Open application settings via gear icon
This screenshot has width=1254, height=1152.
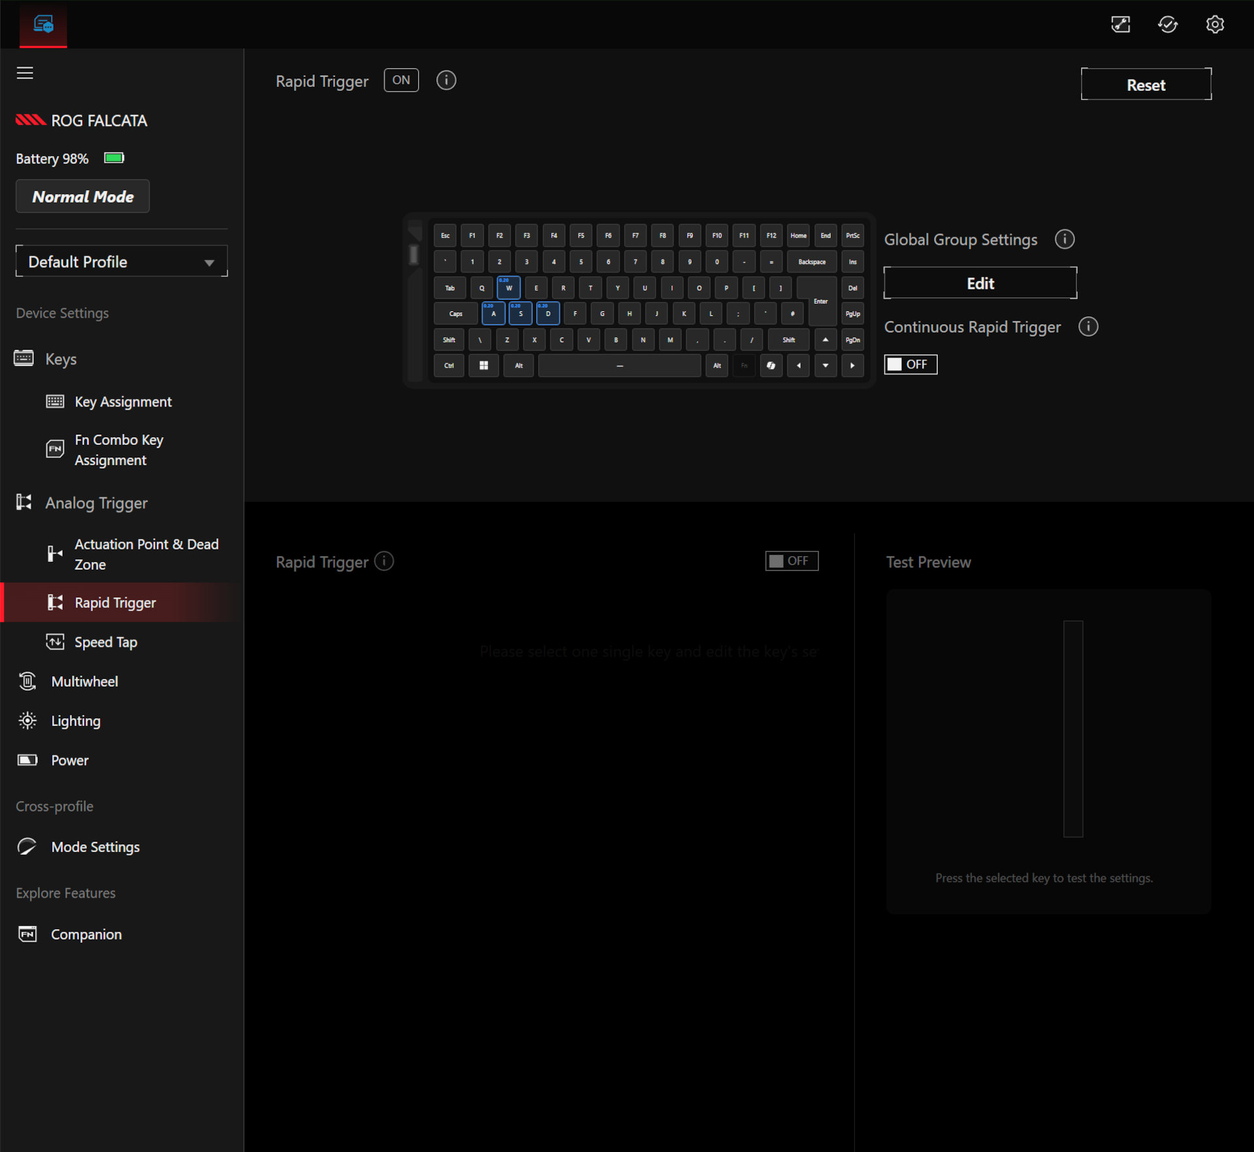coord(1215,24)
